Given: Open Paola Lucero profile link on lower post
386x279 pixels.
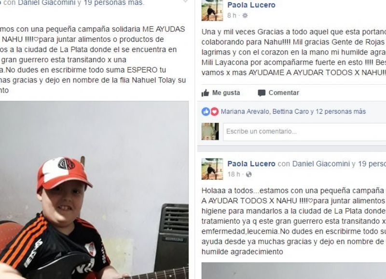Looking at the screenshot, I should 251,164.
